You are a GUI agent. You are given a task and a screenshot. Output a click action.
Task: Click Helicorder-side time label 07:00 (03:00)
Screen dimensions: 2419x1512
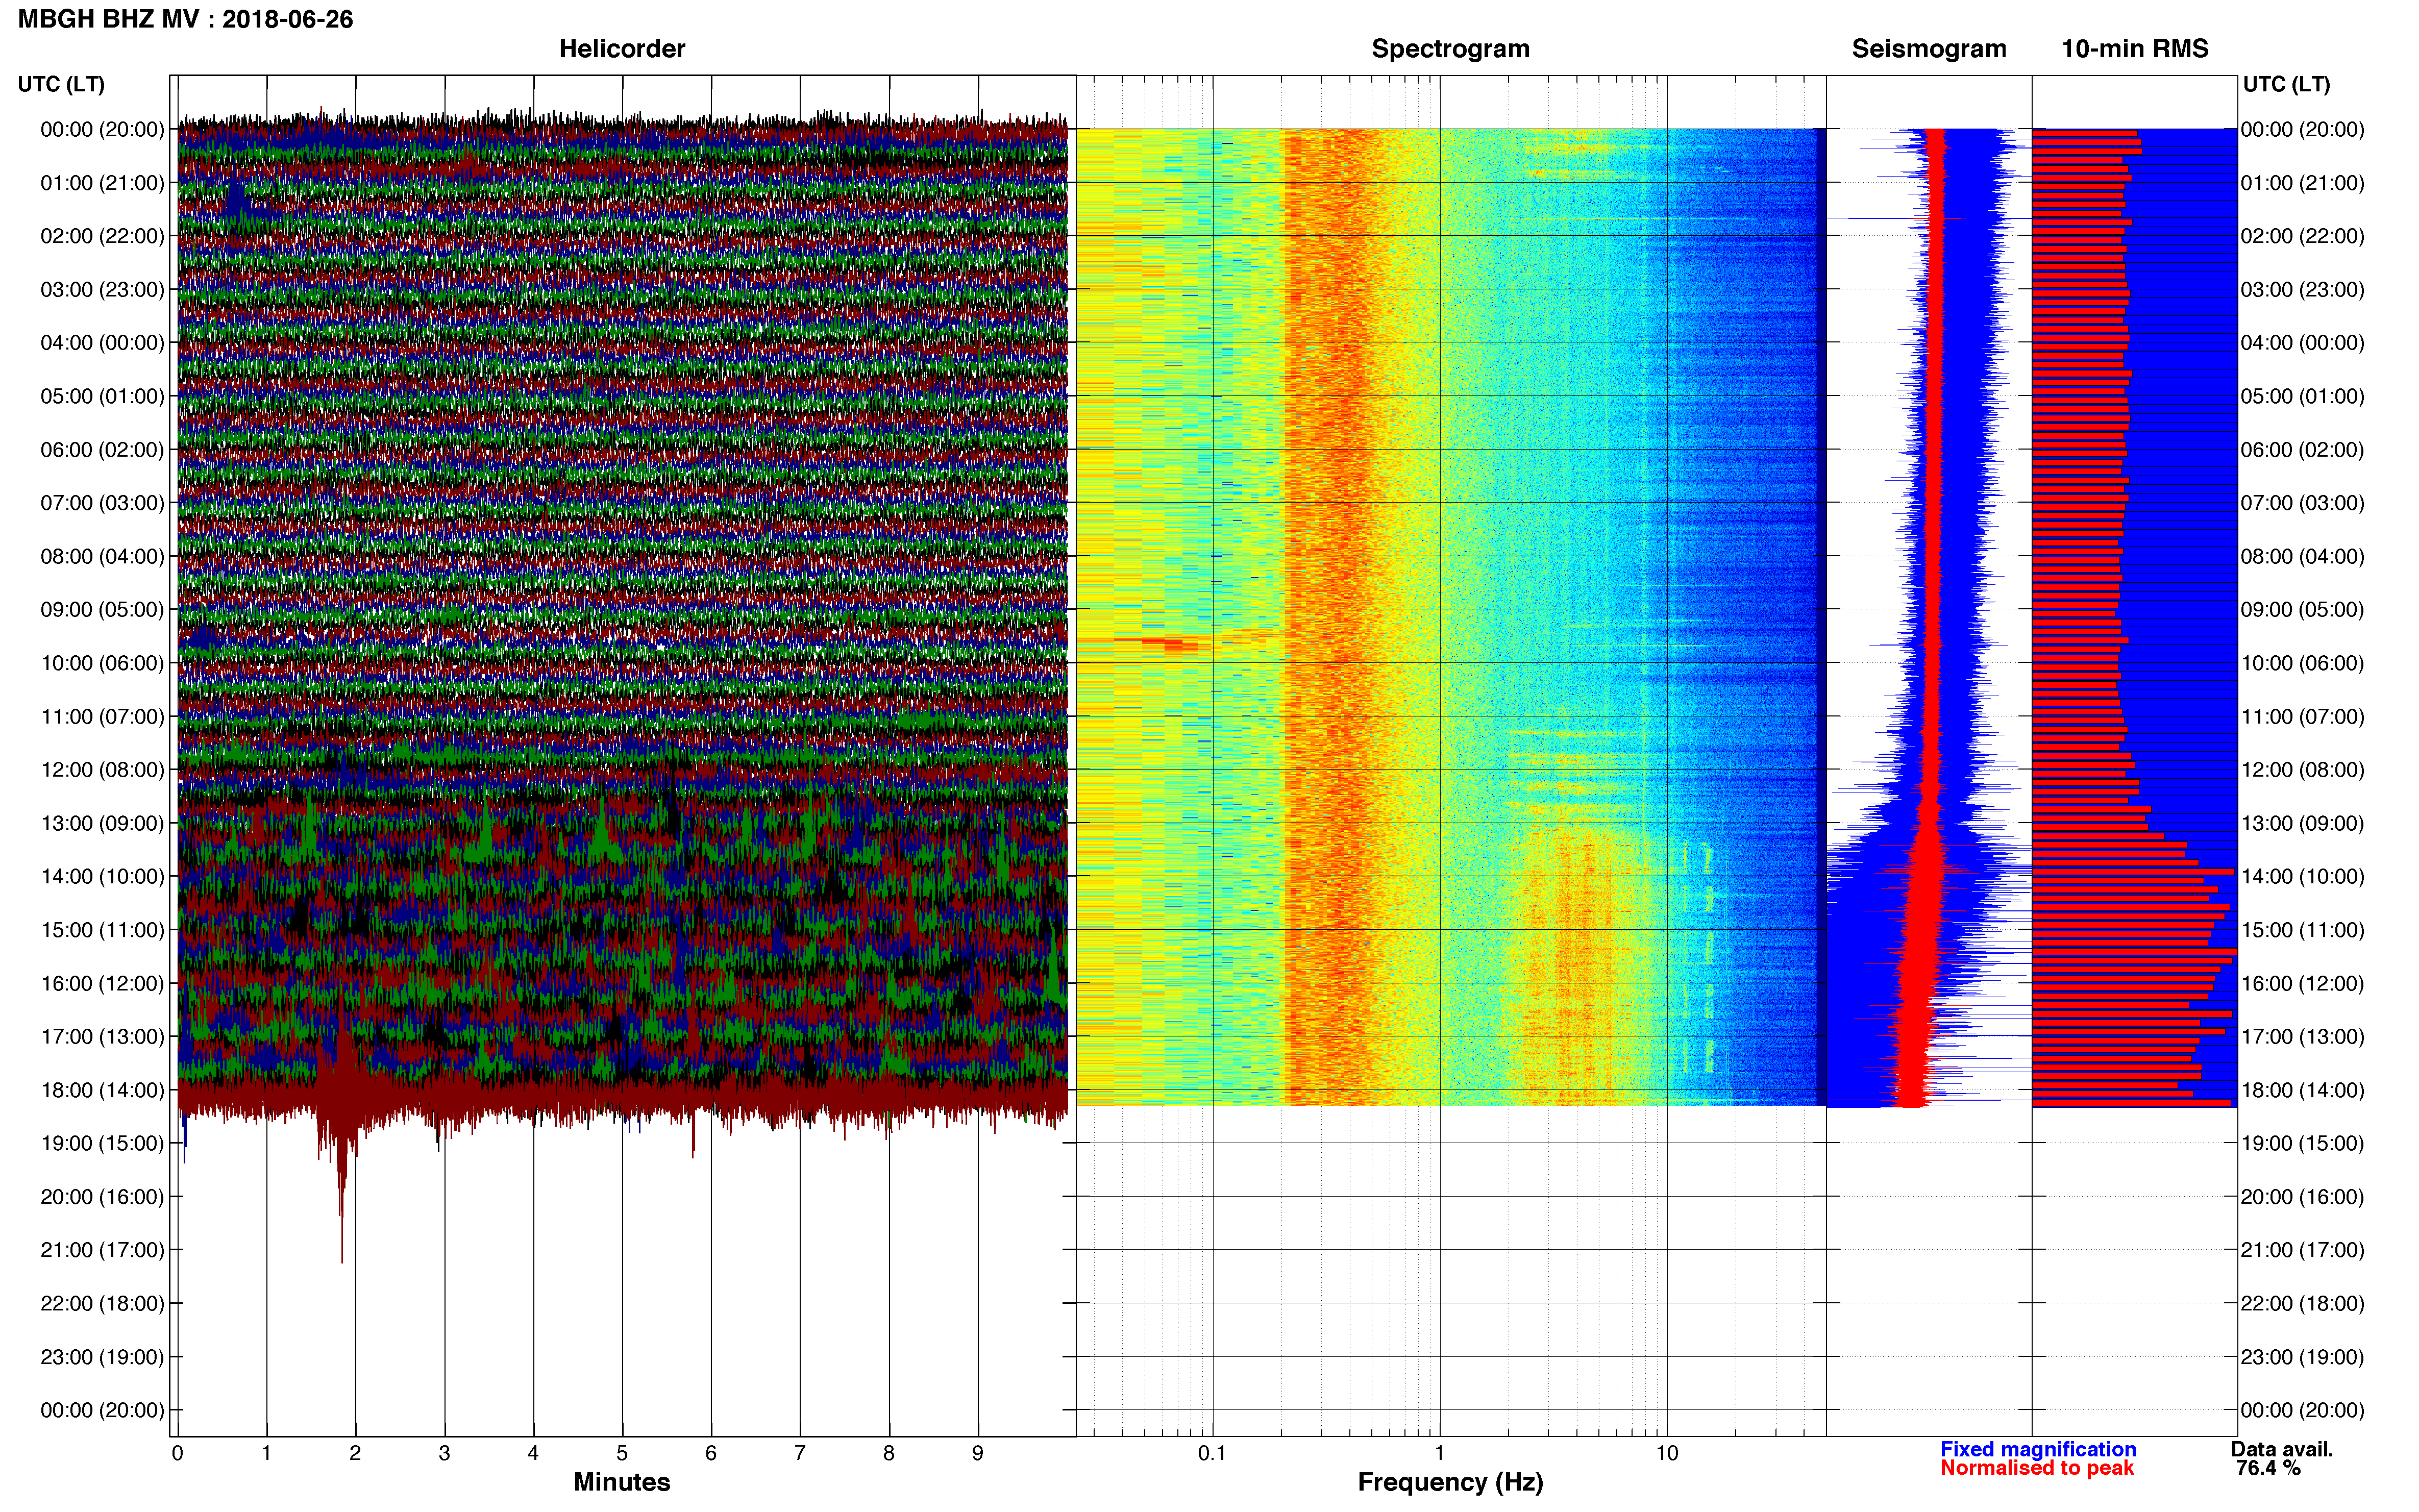(x=102, y=503)
